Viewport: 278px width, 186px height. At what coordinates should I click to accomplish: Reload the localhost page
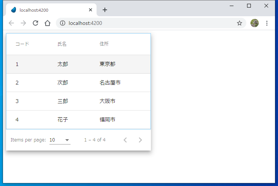coord(35,23)
